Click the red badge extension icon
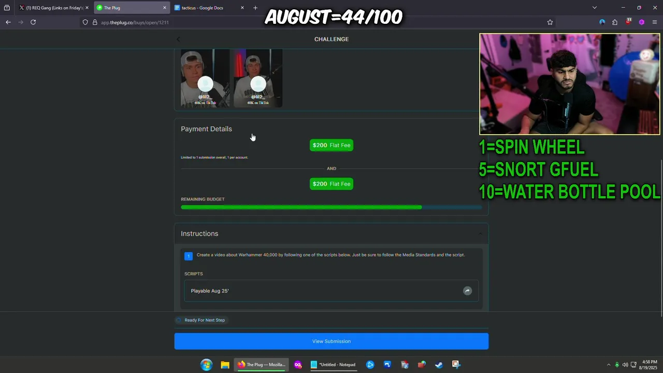This screenshot has width=663, height=373. [628, 22]
